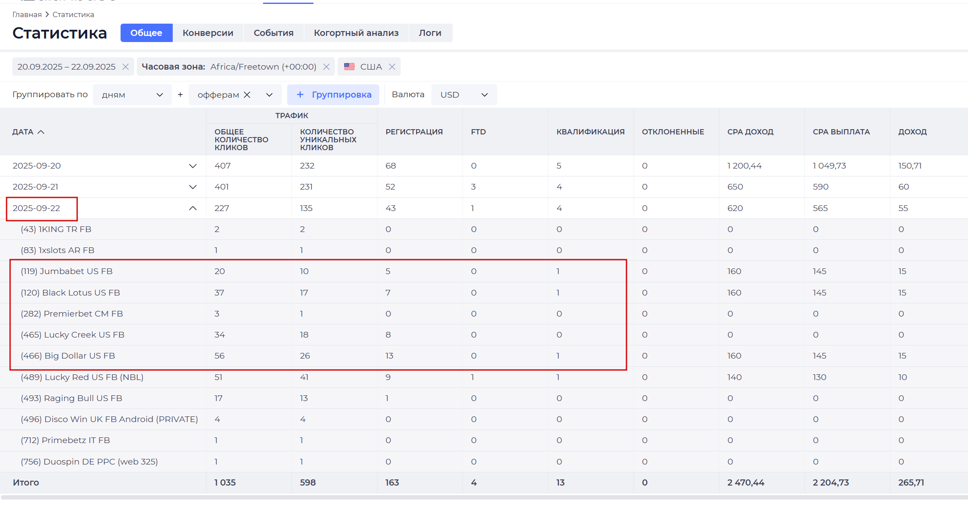
Task: Open the офферам dropdown arrow
Action: click(x=269, y=95)
